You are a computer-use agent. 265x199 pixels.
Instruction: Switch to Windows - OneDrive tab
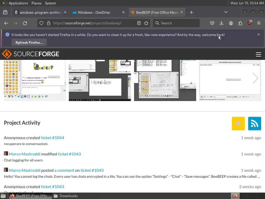[x=94, y=12]
